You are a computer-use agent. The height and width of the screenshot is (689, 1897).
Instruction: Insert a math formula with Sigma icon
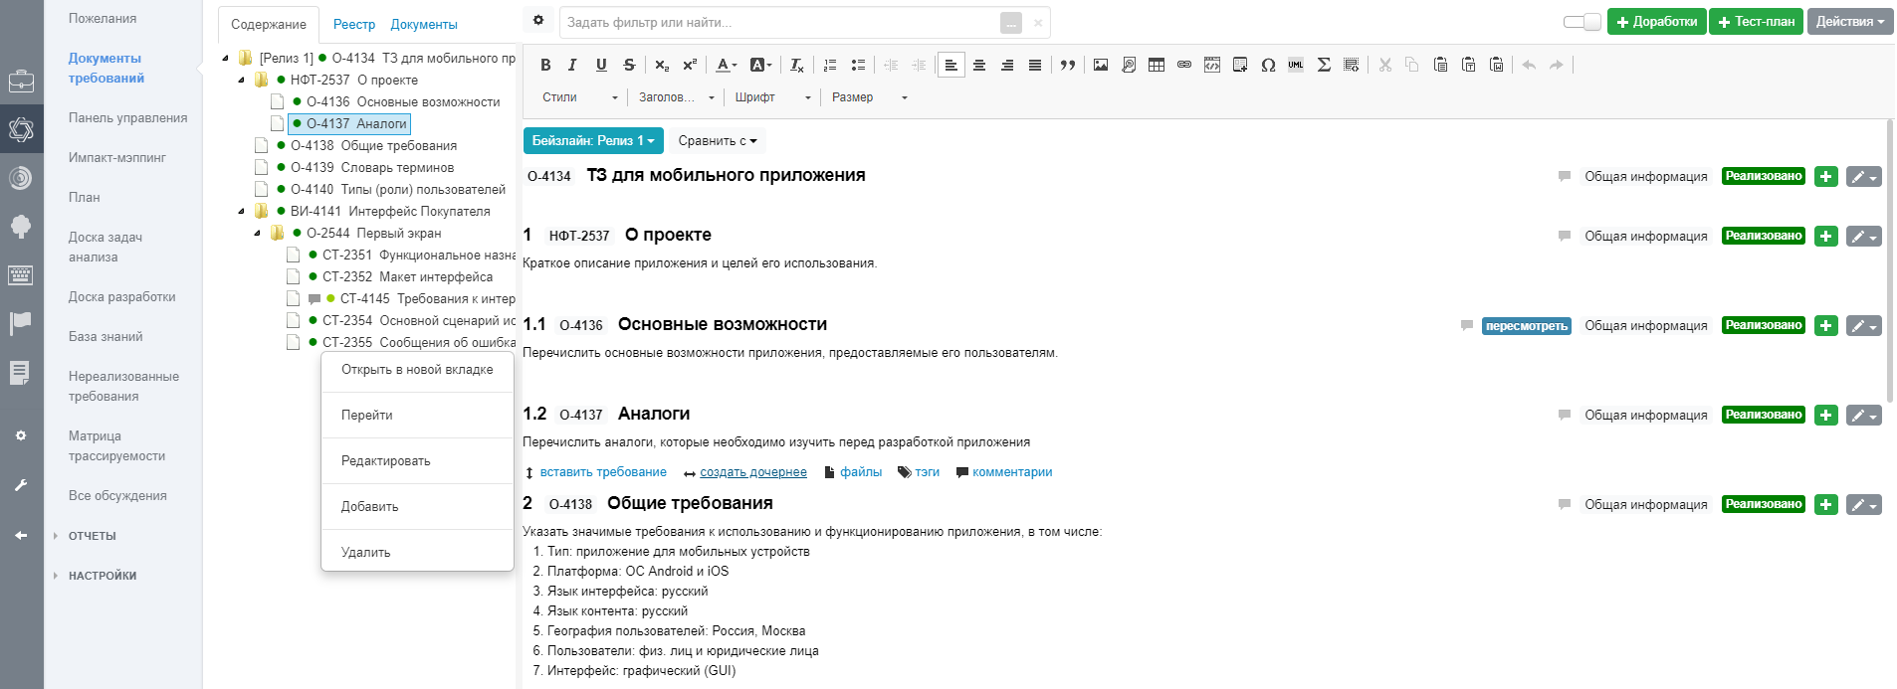click(1323, 65)
